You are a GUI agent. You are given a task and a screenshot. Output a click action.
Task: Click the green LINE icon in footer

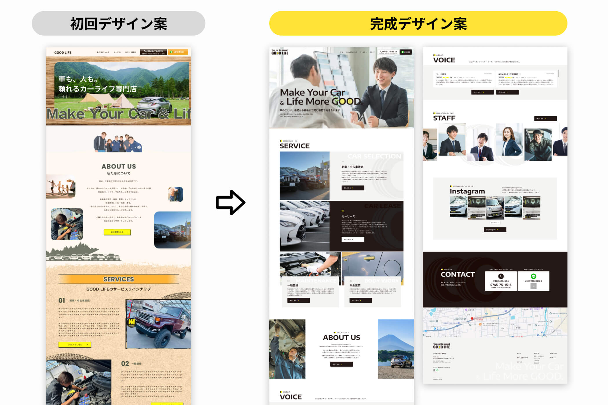tap(437, 370)
